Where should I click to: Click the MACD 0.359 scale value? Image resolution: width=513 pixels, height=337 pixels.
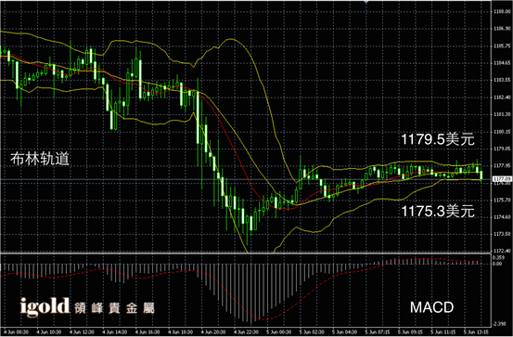point(498,257)
